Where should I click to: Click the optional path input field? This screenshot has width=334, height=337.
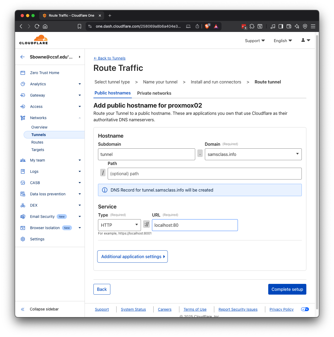click(x=205, y=174)
